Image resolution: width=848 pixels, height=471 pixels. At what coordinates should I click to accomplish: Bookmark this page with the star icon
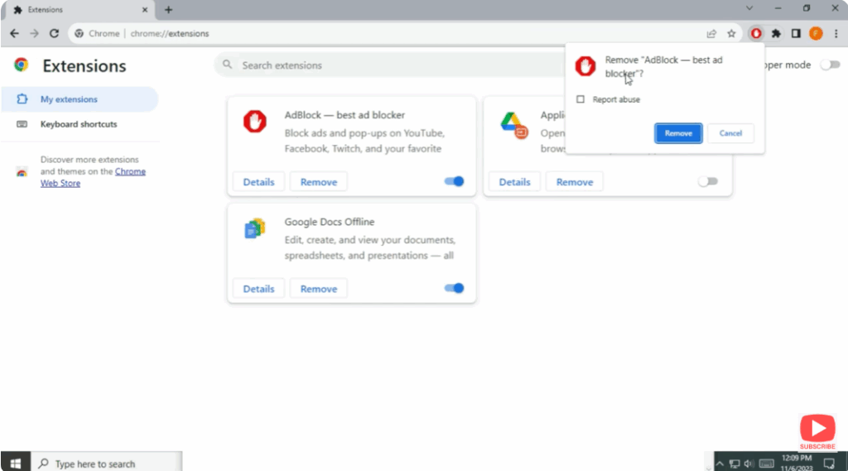(731, 34)
